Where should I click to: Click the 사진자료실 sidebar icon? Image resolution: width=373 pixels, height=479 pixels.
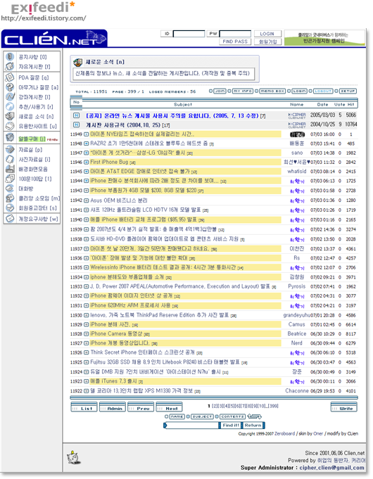click(x=10, y=159)
